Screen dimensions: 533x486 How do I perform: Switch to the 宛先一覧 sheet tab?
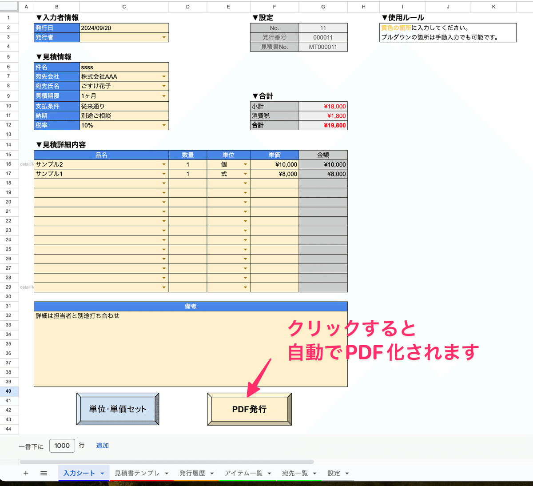click(x=295, y=473)
